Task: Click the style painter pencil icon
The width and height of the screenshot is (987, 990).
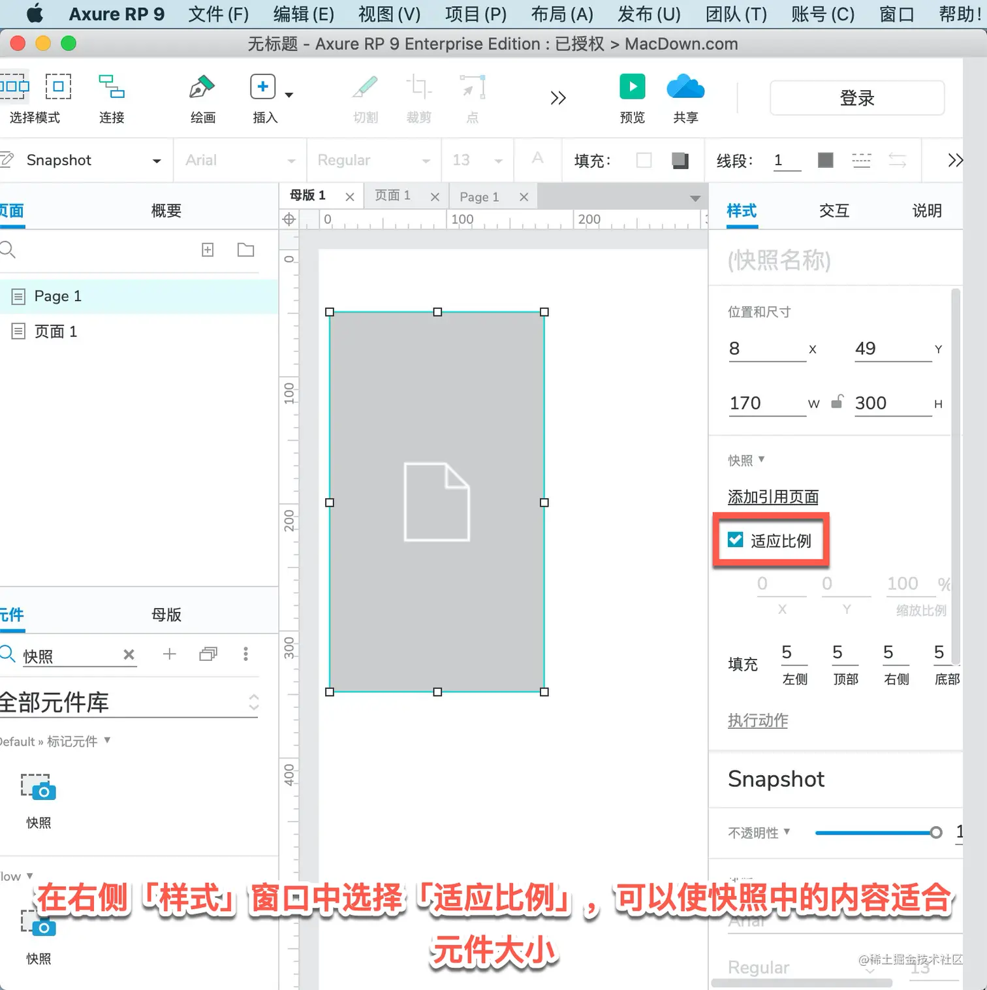Action: pos(7,159)
